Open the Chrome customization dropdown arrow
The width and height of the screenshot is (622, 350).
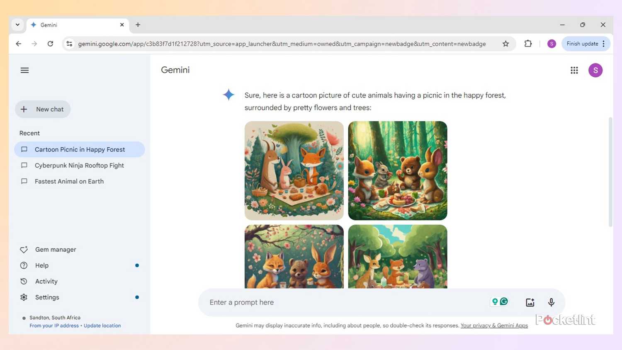pos(17,24)
